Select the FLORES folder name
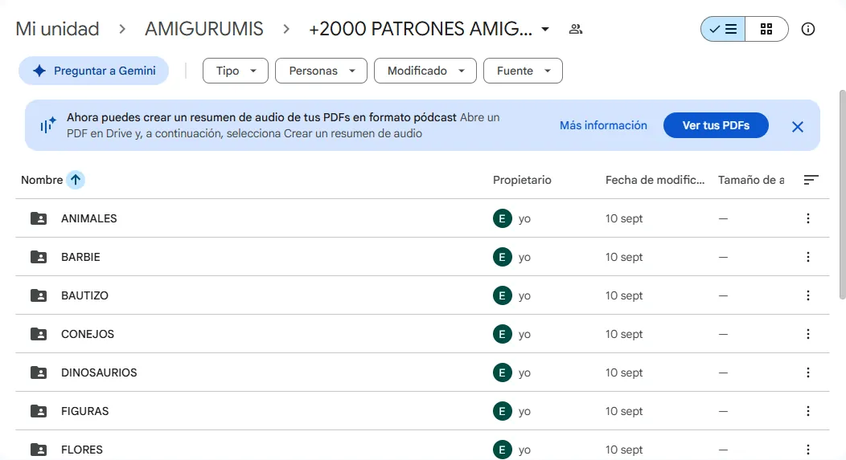This screenshot has height=460, width=846. click(81, 450)
